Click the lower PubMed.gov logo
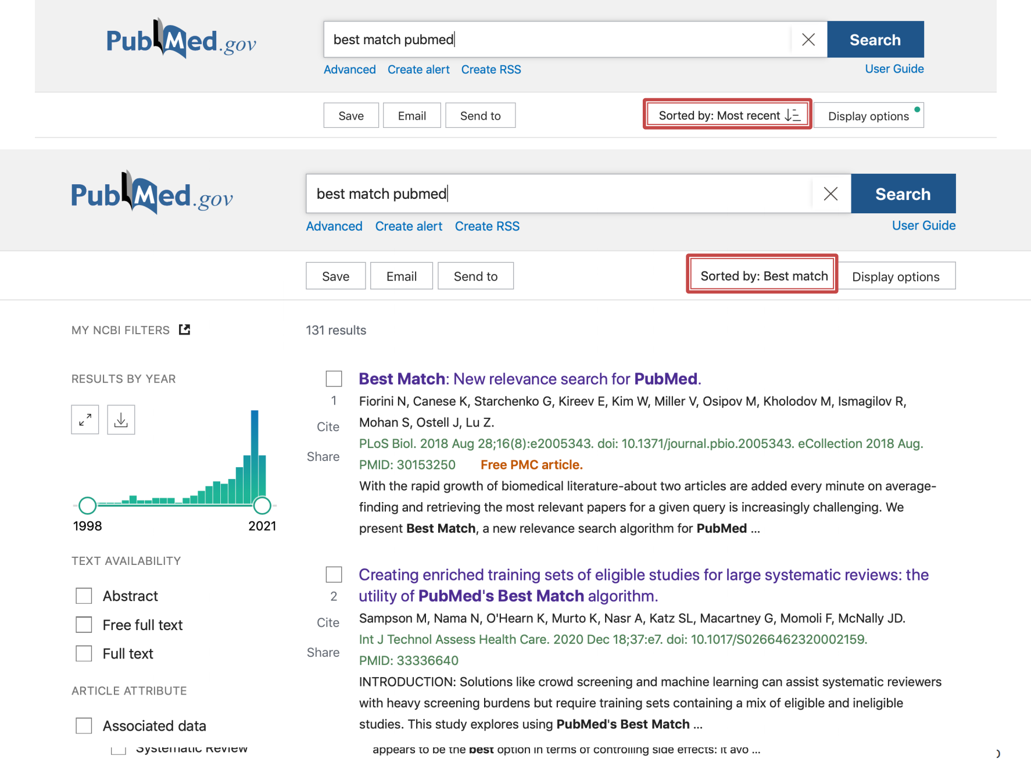 click(x=152, y=195)
